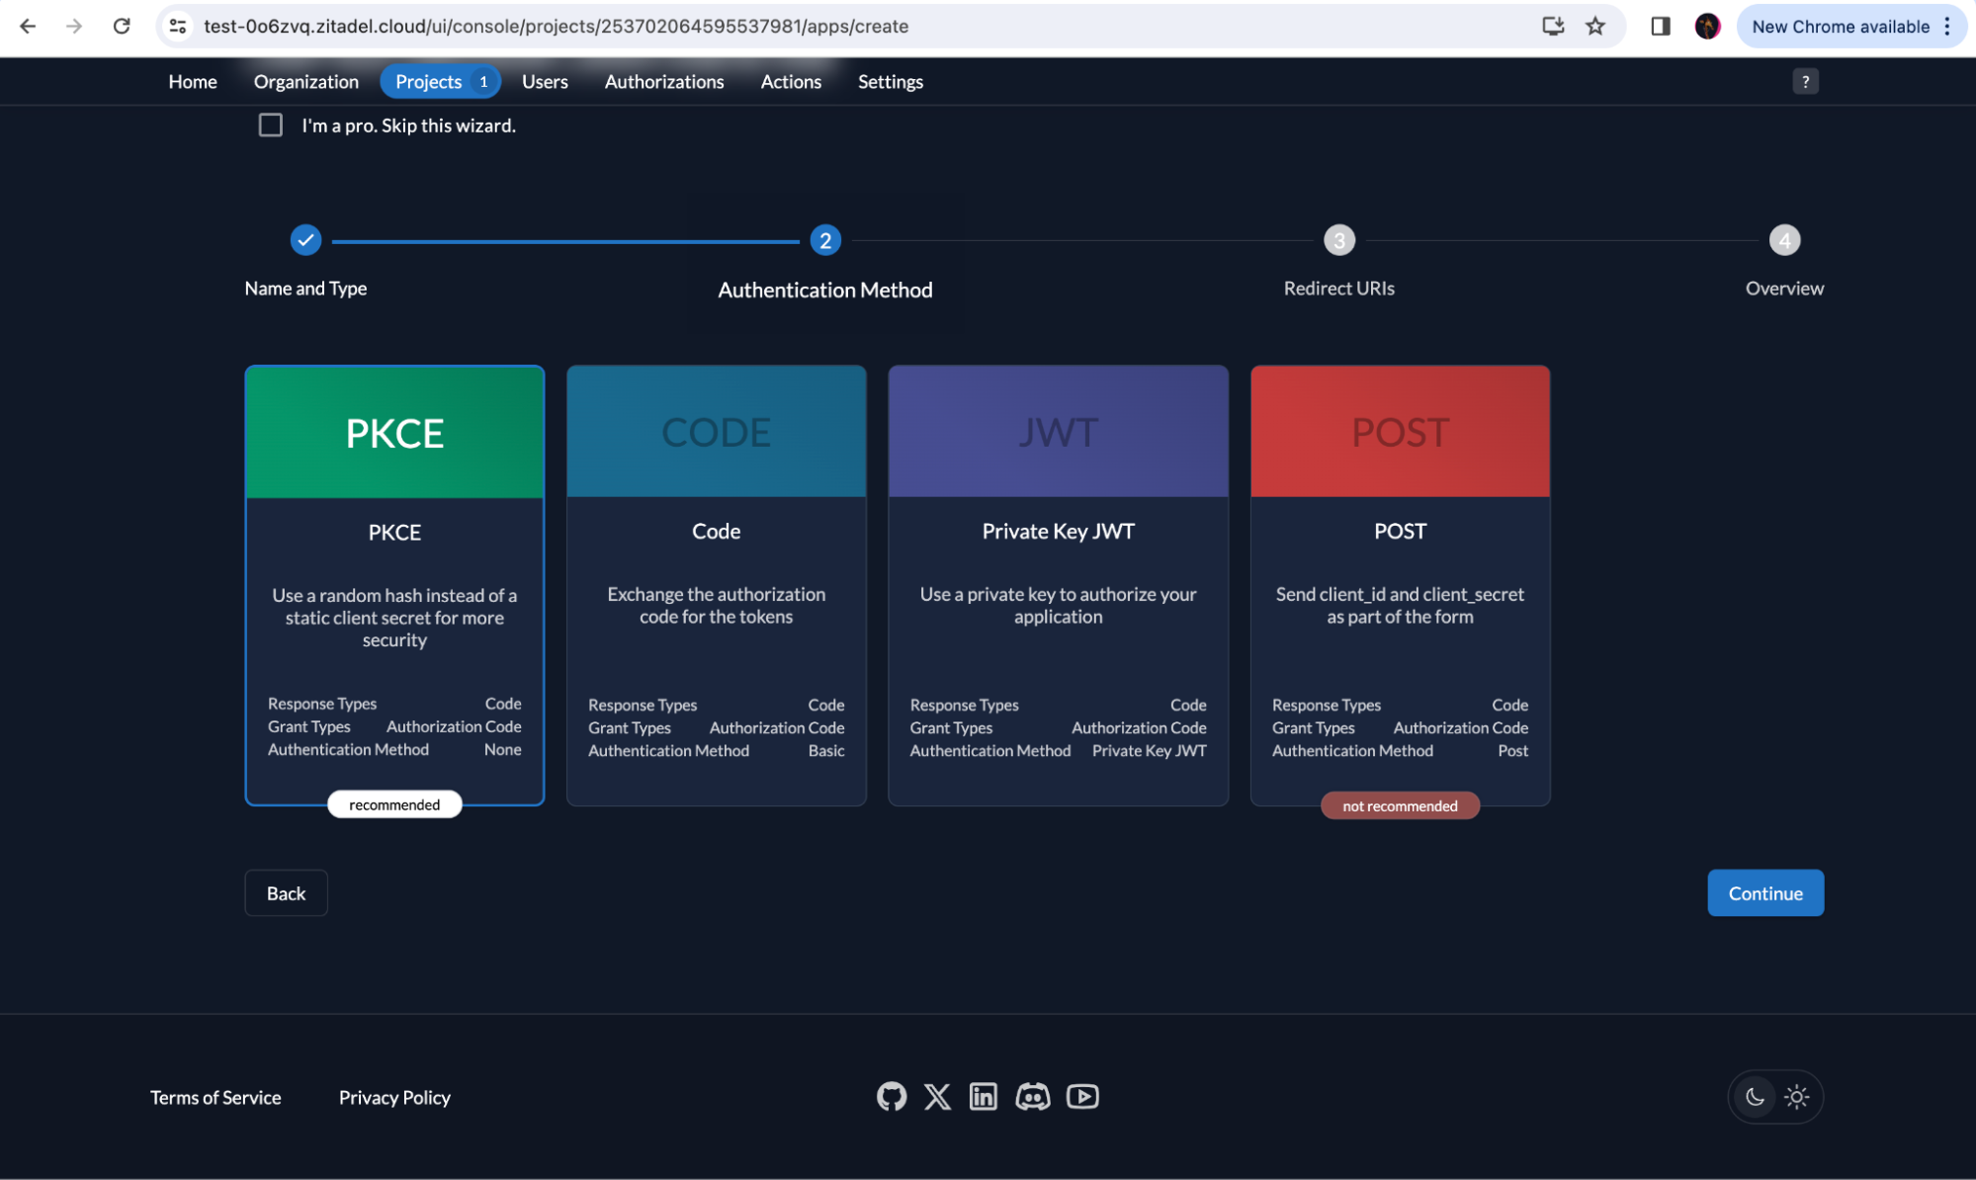Screen dimensions: 1976x1180
Task: Click the Discord footer icon
Action: 1032,1096
